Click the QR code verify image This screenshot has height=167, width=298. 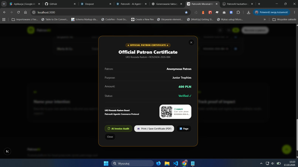tap(166, 112)
